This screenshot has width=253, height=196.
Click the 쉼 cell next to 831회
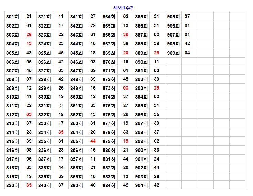pyautogui.click(x=61, y=106)
